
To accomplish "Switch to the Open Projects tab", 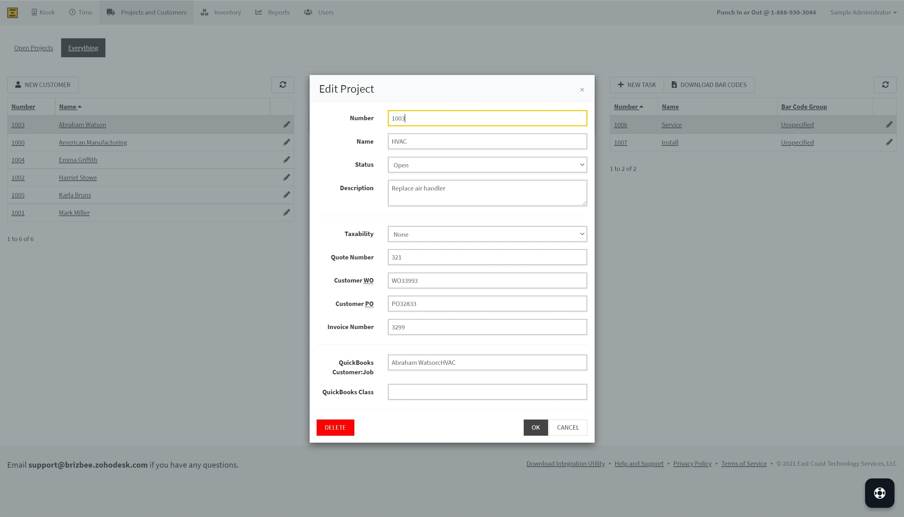I will click(x=34, y=48).
